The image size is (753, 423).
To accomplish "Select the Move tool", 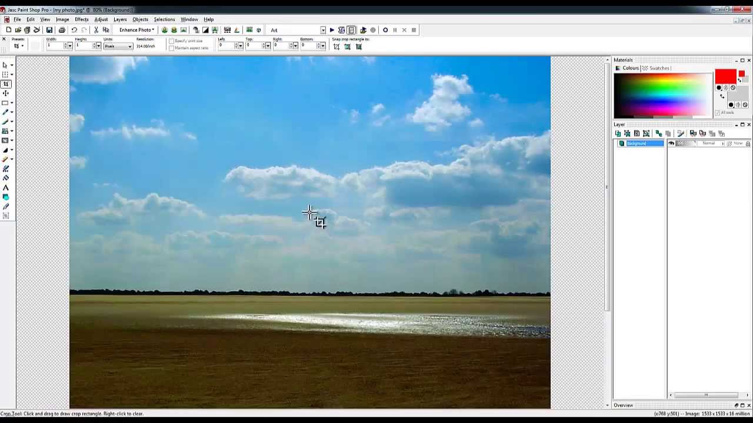I will coord(6,93).
